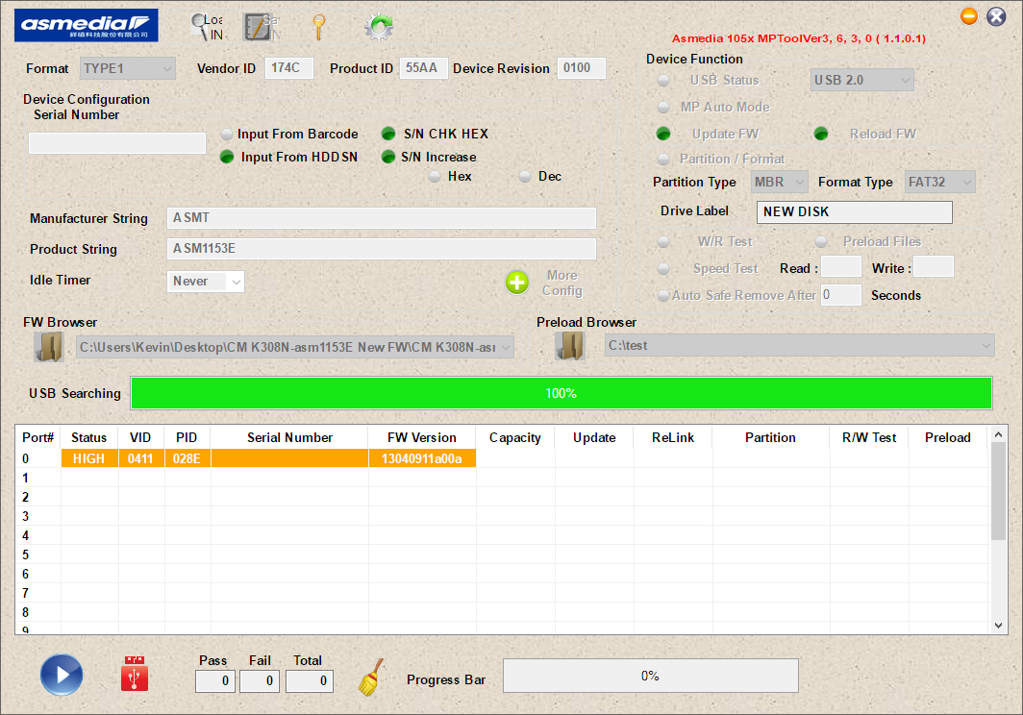Click the HIGH status cell
1023x715 pixels.
[89, 458]
